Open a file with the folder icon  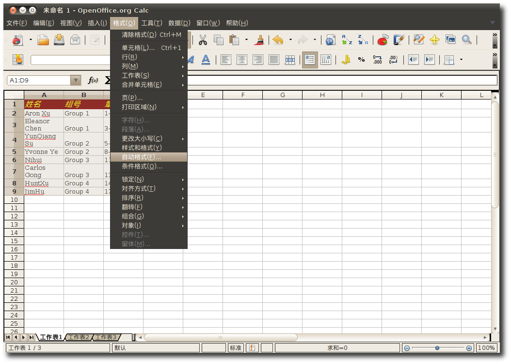[43, 40]
